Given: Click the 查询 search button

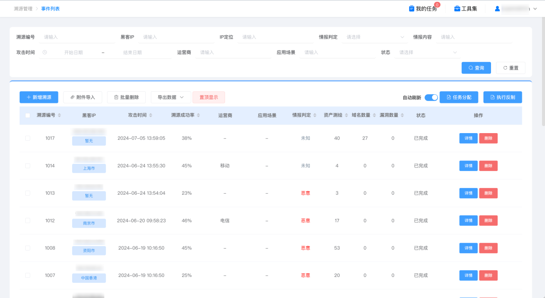Looking at the screenshot, I should coord(476,68).
